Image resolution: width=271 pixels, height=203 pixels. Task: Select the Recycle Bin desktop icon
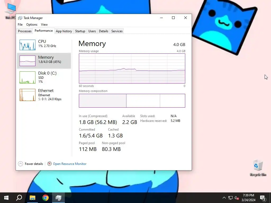258,168
